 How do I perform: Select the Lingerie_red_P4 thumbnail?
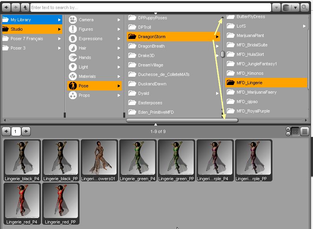(22, 204)
